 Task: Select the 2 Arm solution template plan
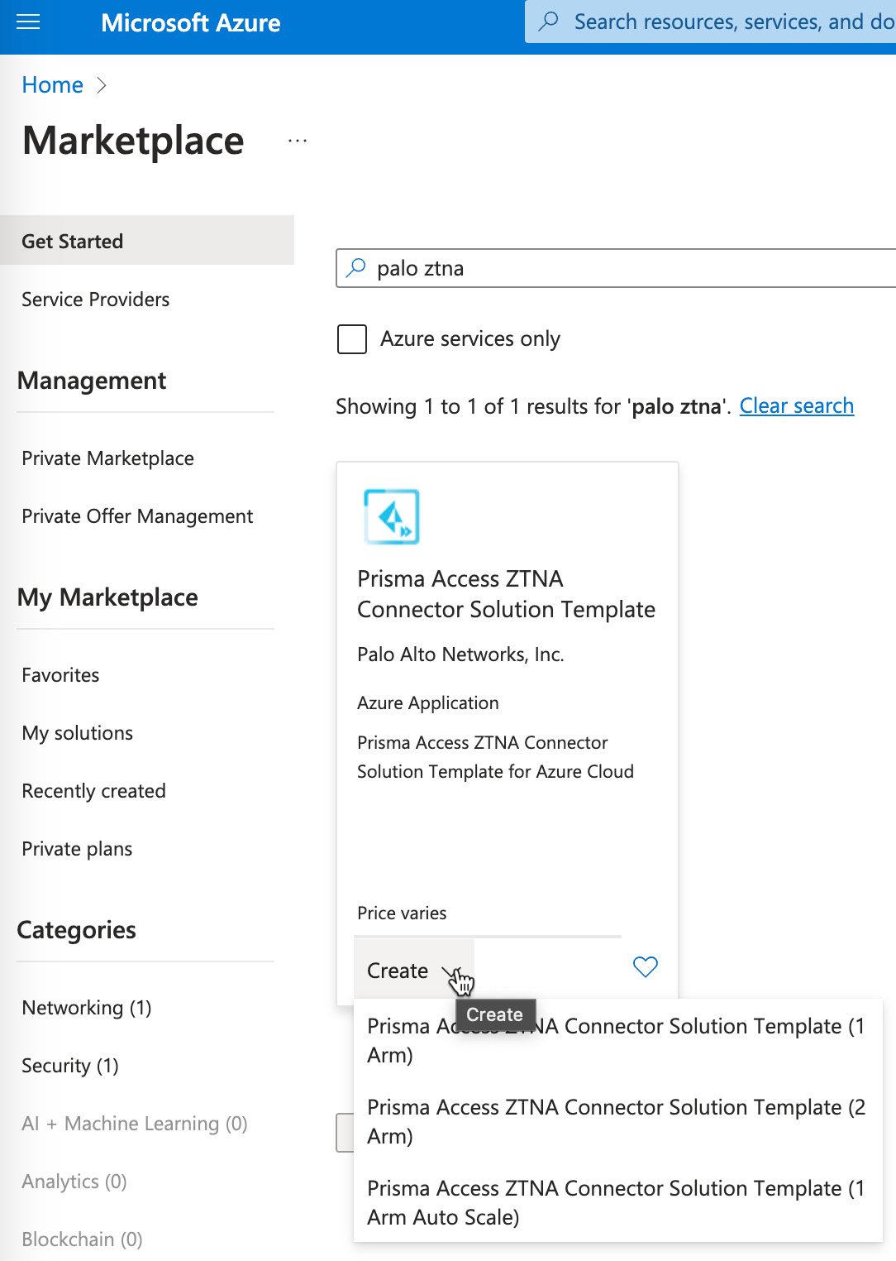[617, 1121]
